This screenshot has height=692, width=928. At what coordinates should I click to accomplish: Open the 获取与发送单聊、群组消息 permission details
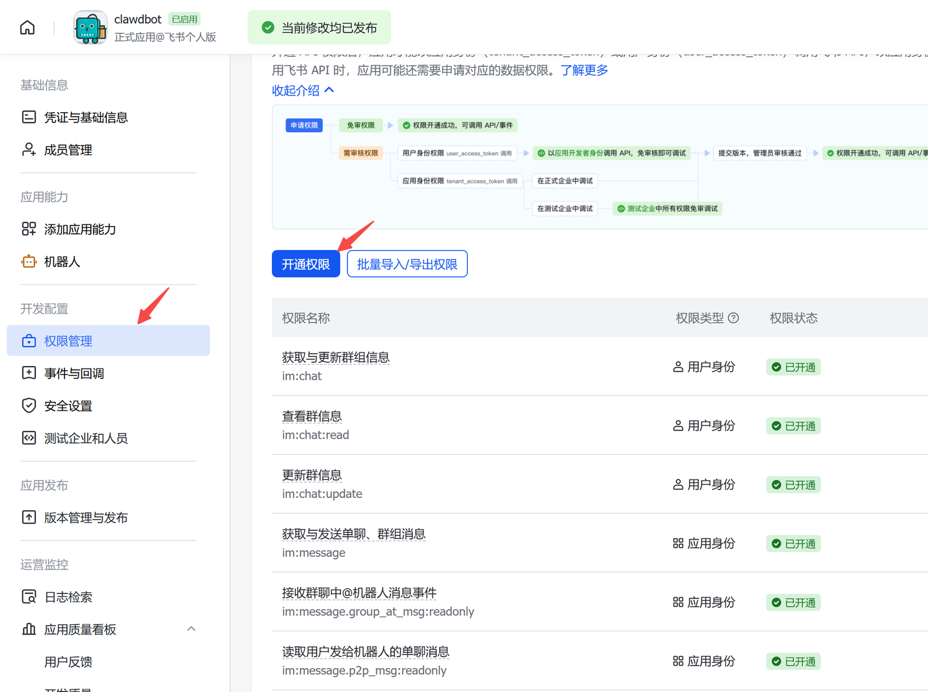coord(354,533)
